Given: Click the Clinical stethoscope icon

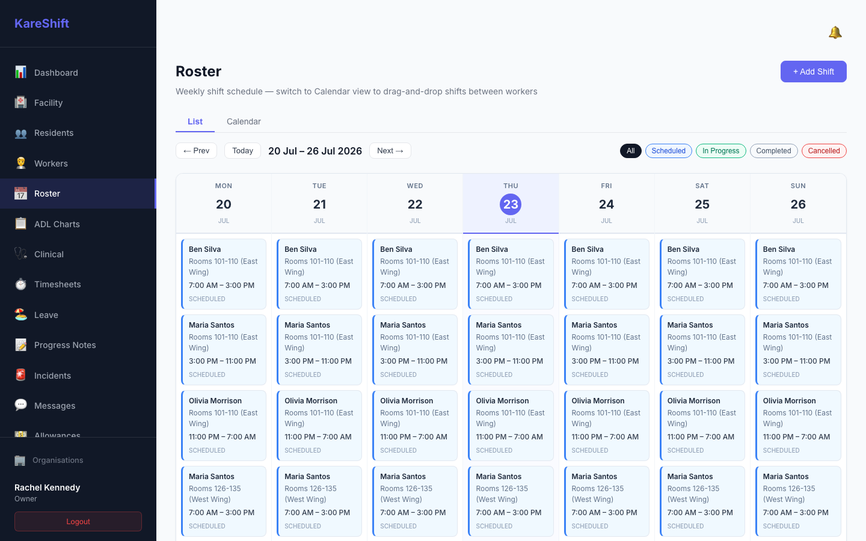Looking at the screenshot, I should click(x=20, y=254).
